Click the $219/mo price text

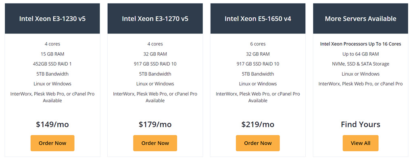click(258, 124)
